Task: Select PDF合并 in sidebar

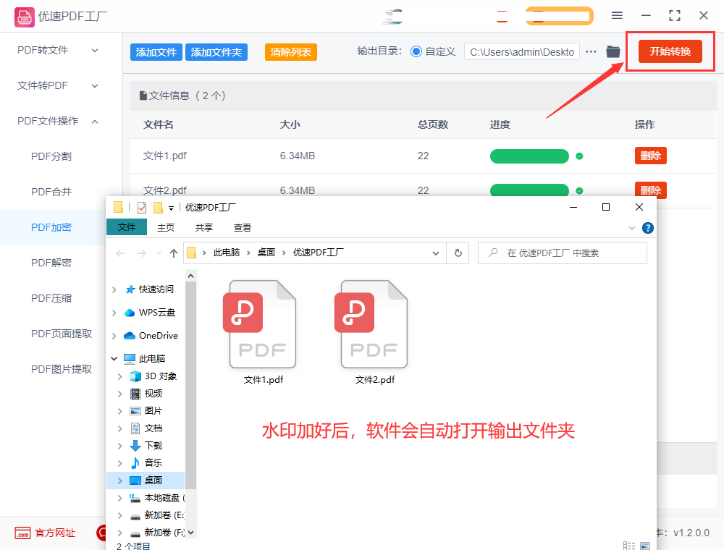Action: click(x=51, y=192)
